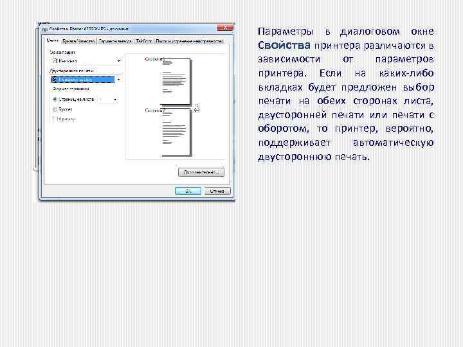
Task: Click the flip arrow icon beside the previews
Action: (x=197, y=108)
